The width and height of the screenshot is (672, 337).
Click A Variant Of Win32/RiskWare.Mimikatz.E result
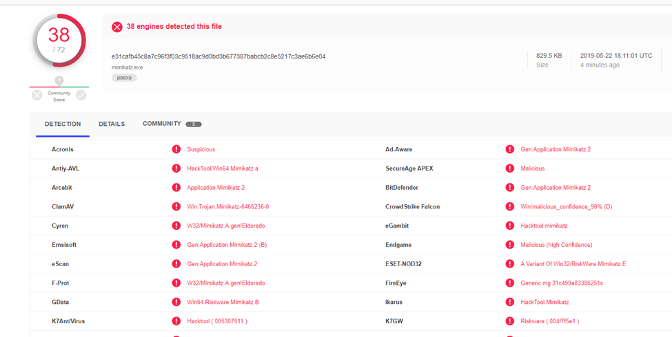[x=573, y=264]
